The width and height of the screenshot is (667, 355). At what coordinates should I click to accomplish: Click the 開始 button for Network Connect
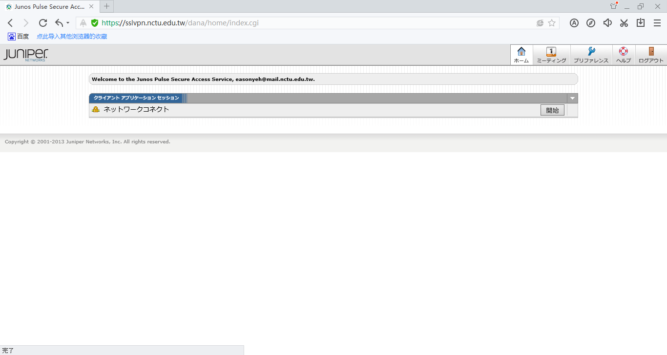click(552, 110)
